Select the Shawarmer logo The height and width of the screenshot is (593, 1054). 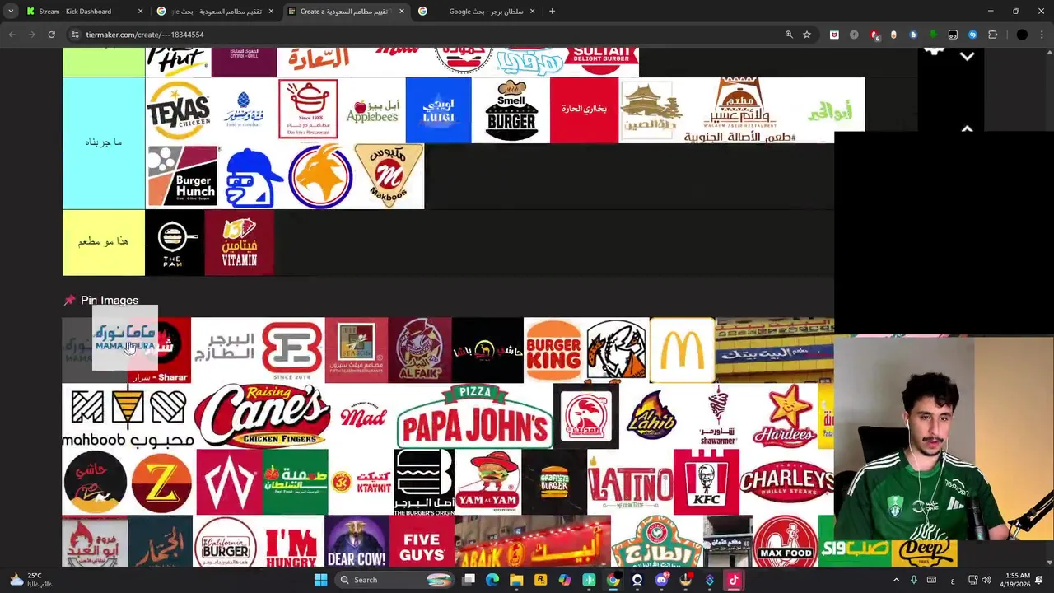point(718,416)
